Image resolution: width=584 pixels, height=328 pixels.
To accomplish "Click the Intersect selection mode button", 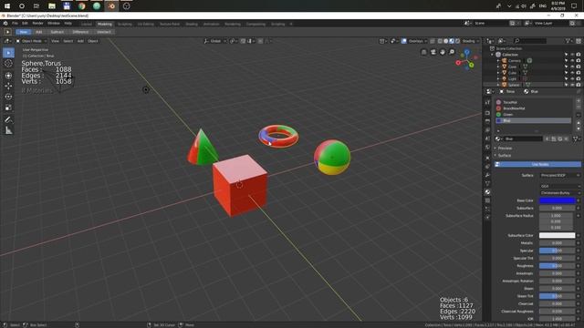I will pyautogui.click(x=103, y=32).
